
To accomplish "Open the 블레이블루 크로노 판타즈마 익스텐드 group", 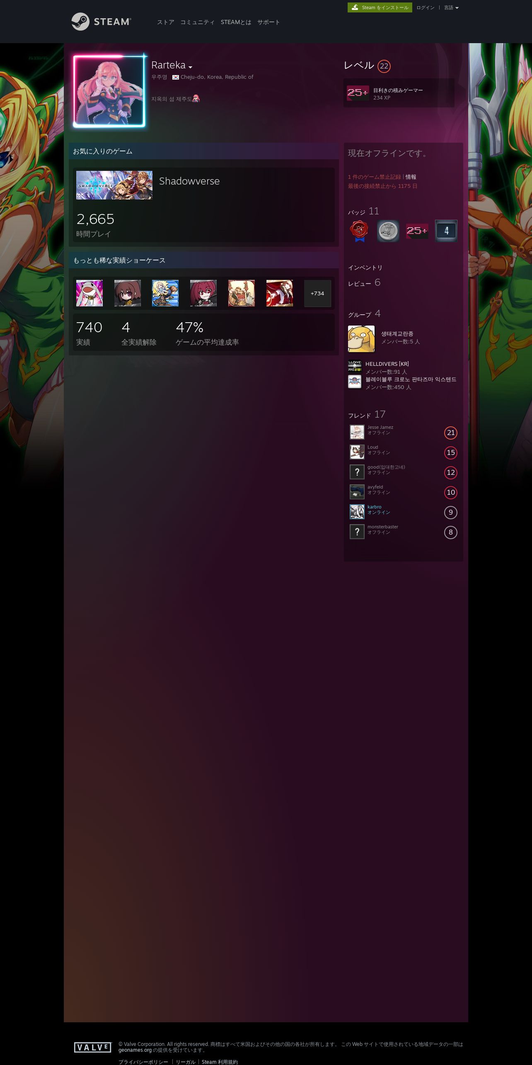I will point(411,379).
